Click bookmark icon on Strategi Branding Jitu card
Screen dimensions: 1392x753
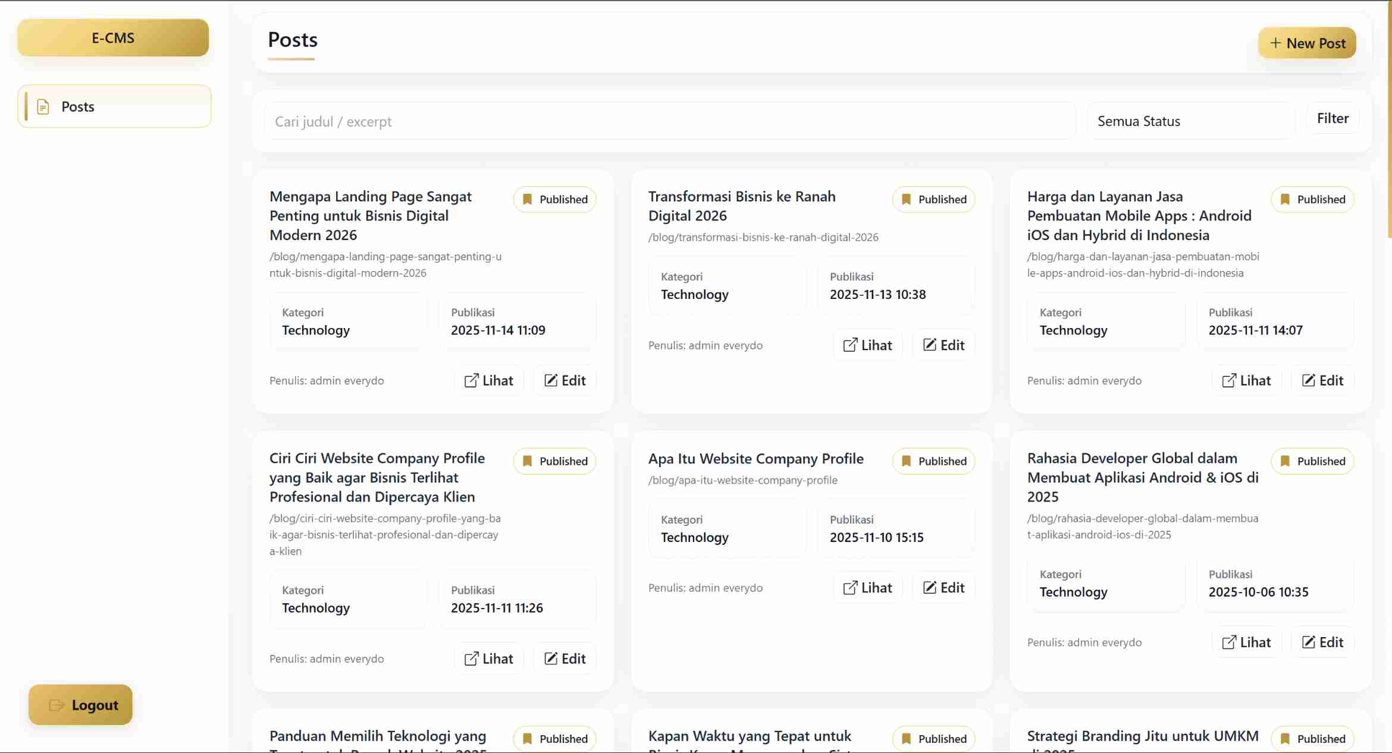(1285, 739)
